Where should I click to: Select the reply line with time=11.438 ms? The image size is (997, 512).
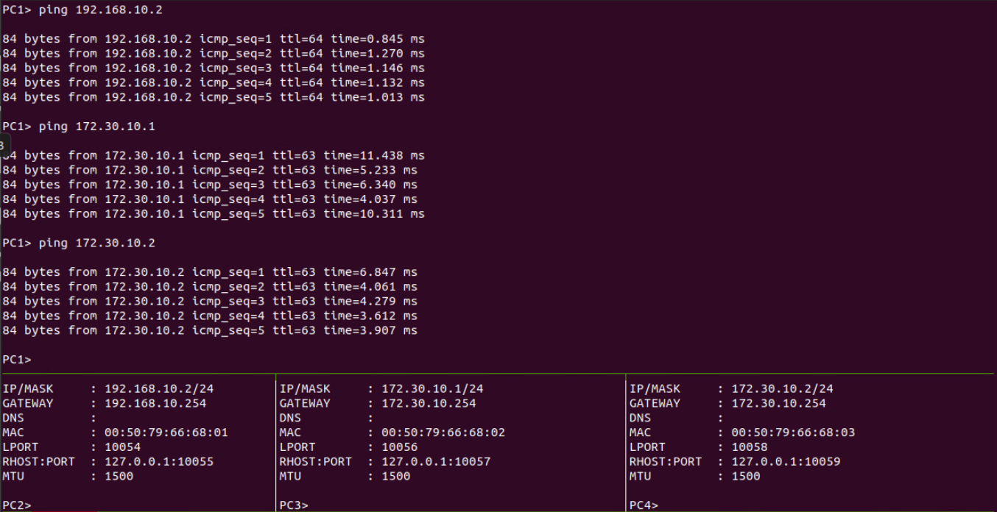(x=214, y=155)
